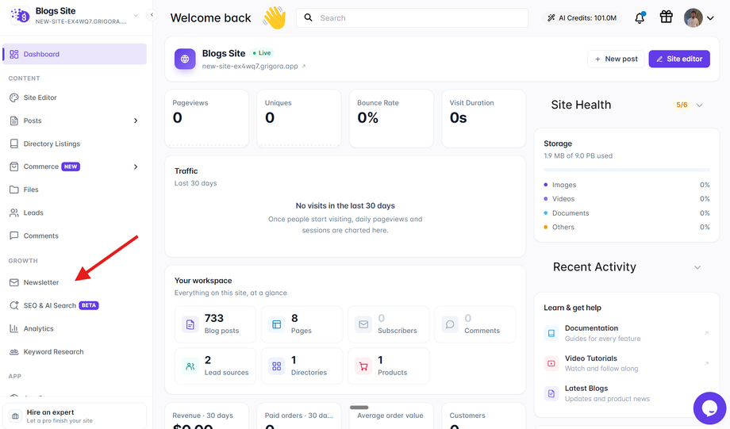
Task: Click the New post button
Action: pos(616,59)
